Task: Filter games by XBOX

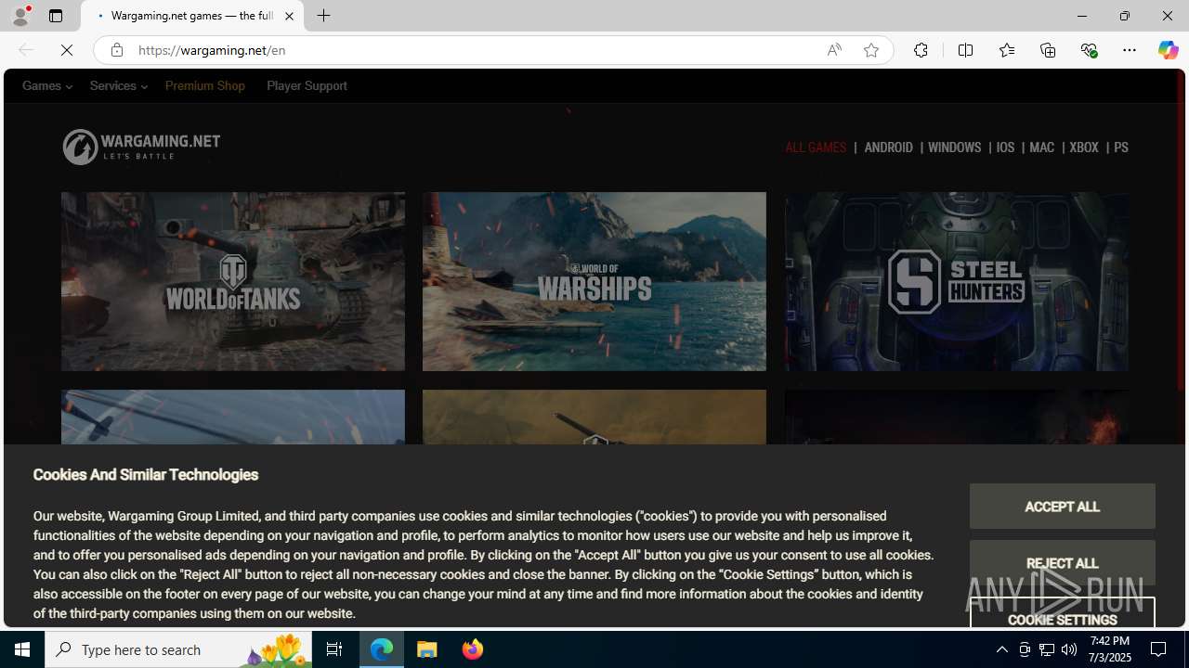Action: [1083, 148]
